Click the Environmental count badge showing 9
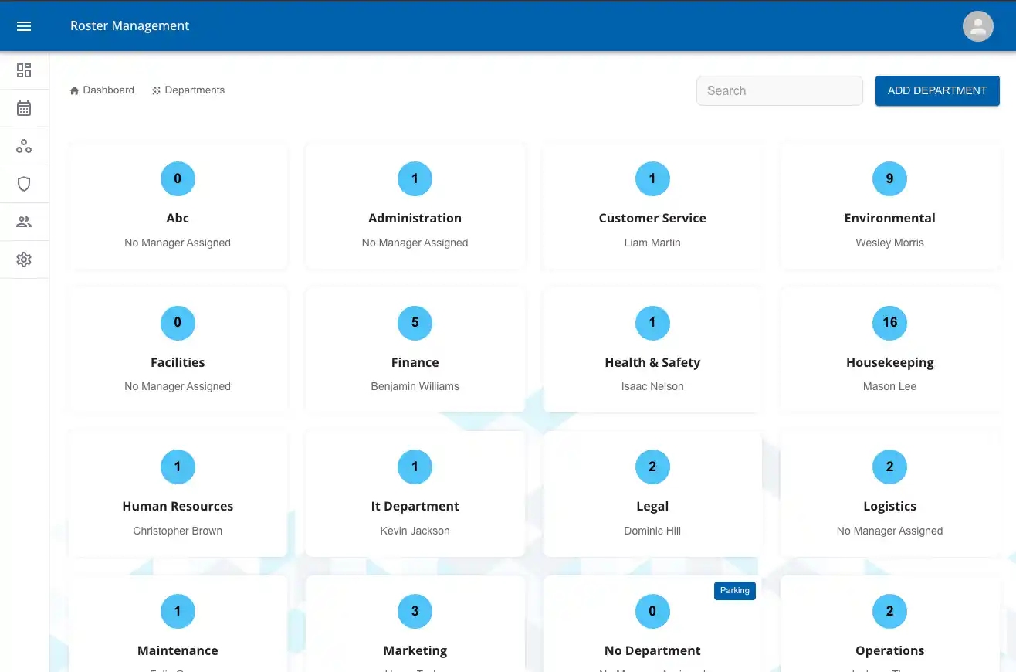This screenshot has width=1016, height=672. point(889,178)
